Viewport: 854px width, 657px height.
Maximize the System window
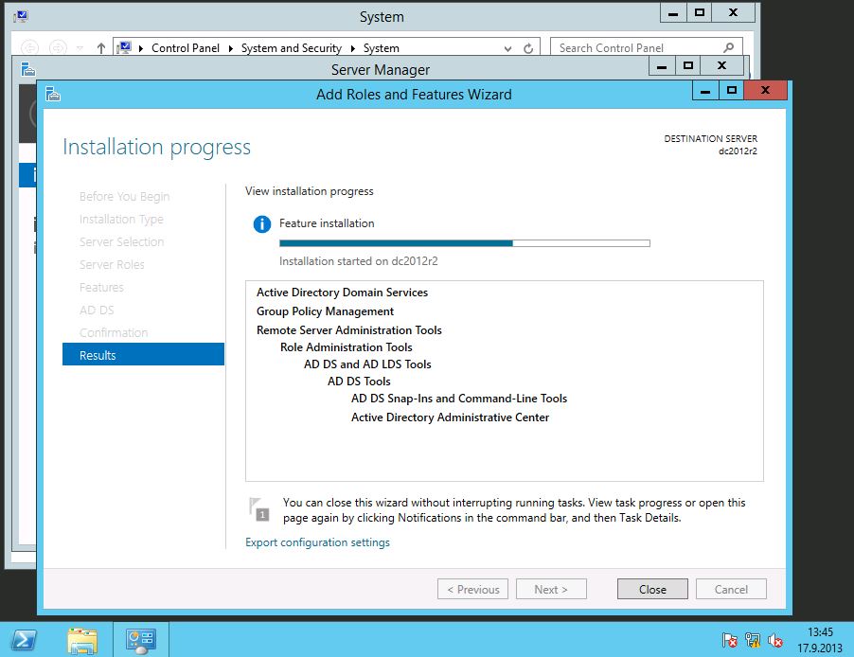[x=700, y=12]
